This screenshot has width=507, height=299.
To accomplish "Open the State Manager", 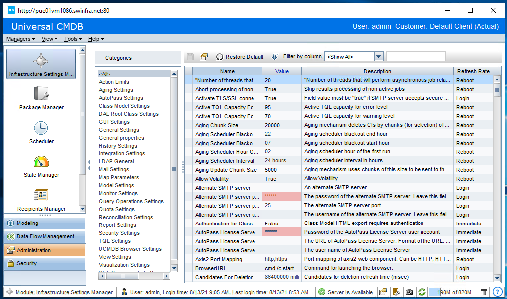I will (x=41, y=165).
